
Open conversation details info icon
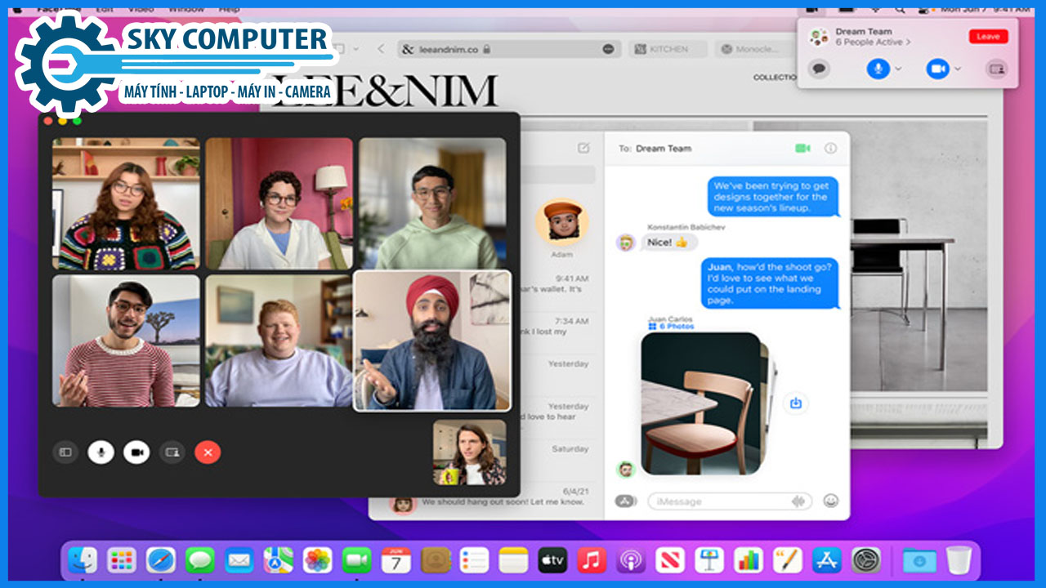(x=831, y=149)
